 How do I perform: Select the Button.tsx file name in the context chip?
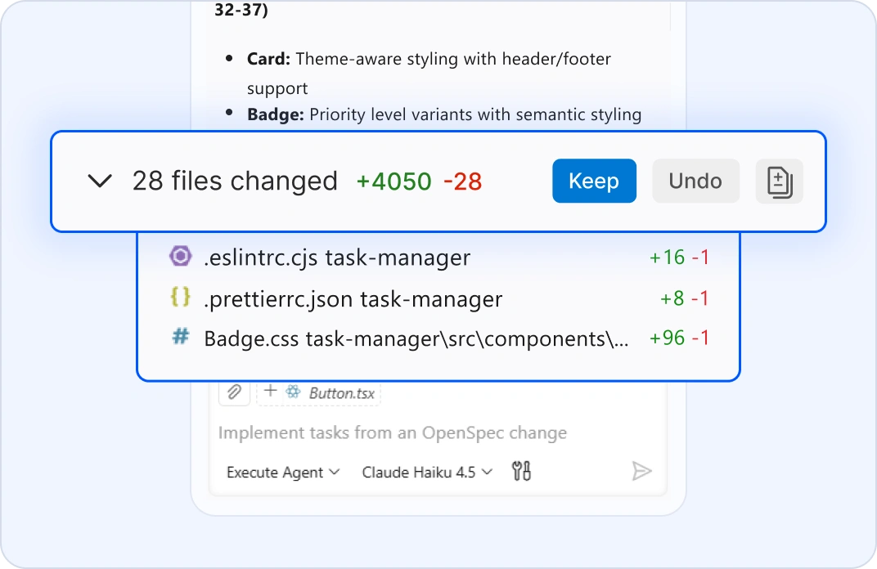[x=341, y=393]
